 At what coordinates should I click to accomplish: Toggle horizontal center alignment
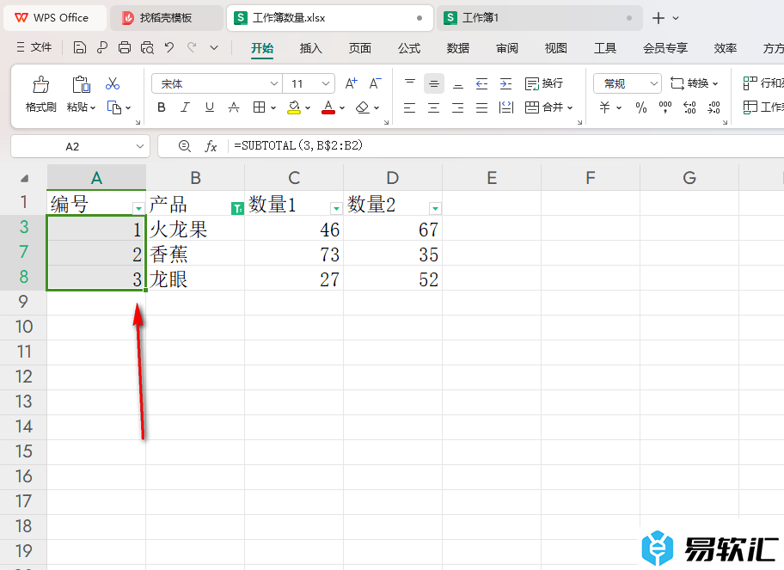pos(433,107)
